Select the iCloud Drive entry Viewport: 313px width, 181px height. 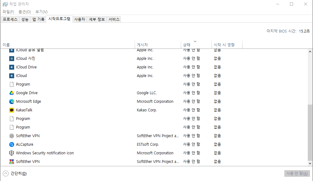click(26, 67)
